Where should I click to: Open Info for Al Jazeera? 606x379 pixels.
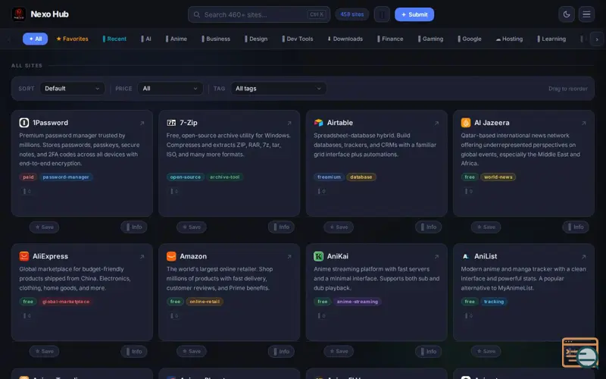click(576, 227)
